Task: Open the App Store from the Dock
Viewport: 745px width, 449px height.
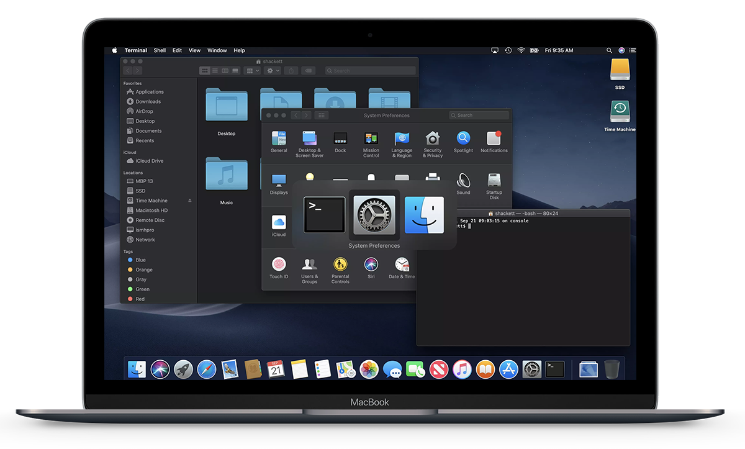Action: click(509, 370)
